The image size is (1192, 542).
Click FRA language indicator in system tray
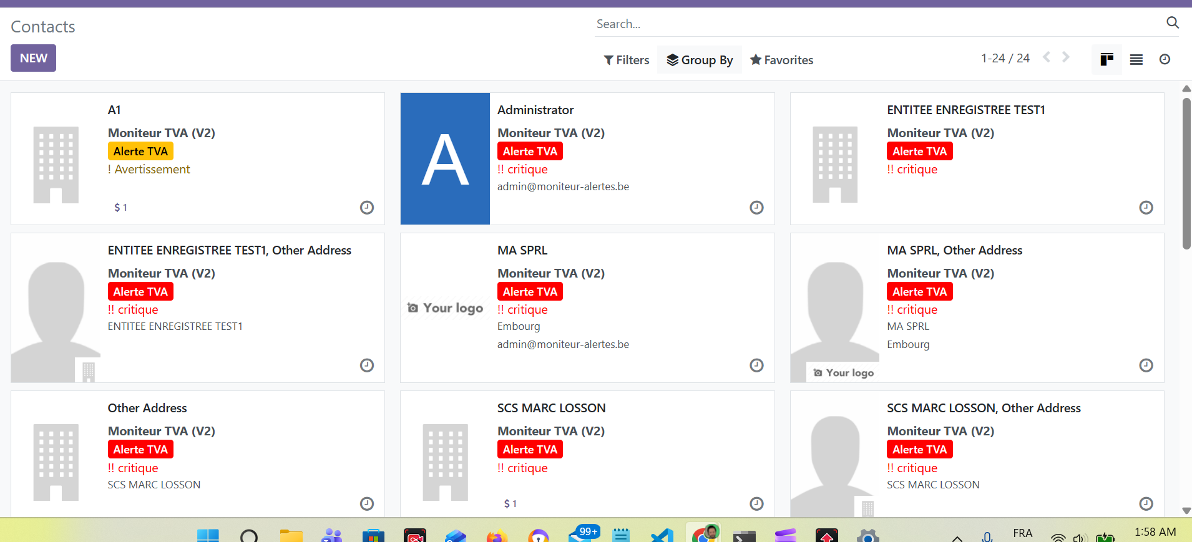tap(1023, 533)
